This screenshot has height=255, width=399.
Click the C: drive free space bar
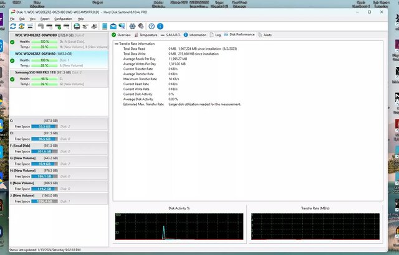[44, 126]
